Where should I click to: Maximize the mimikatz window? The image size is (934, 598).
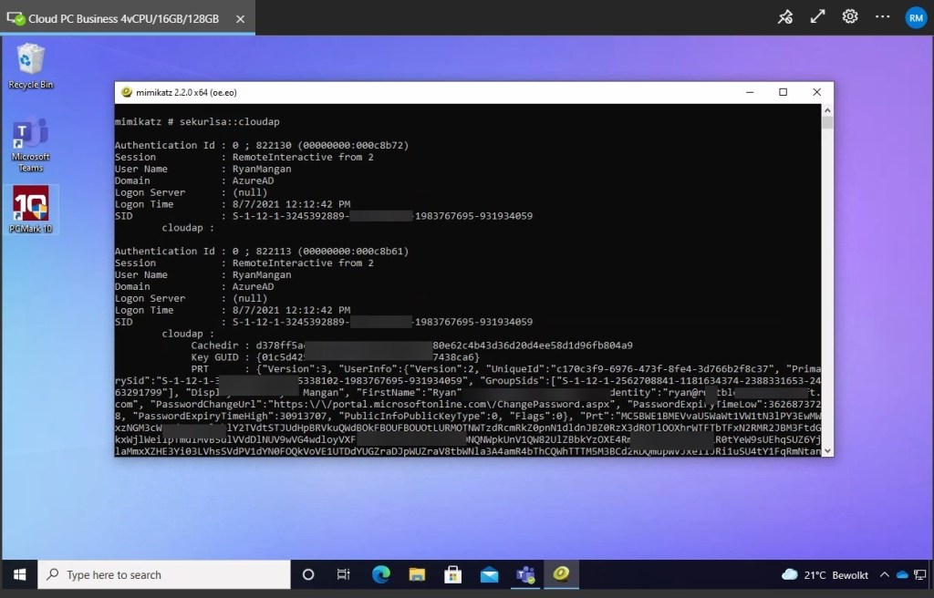[x=784, y=92]
